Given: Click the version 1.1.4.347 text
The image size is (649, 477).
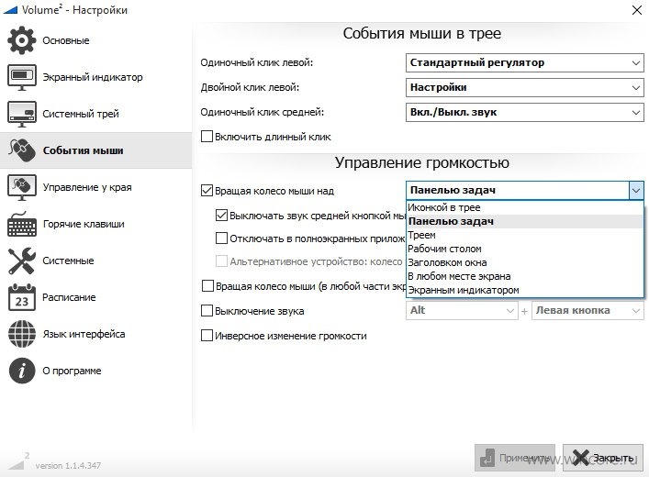Looking at the screenshot, I should [68, 466].
